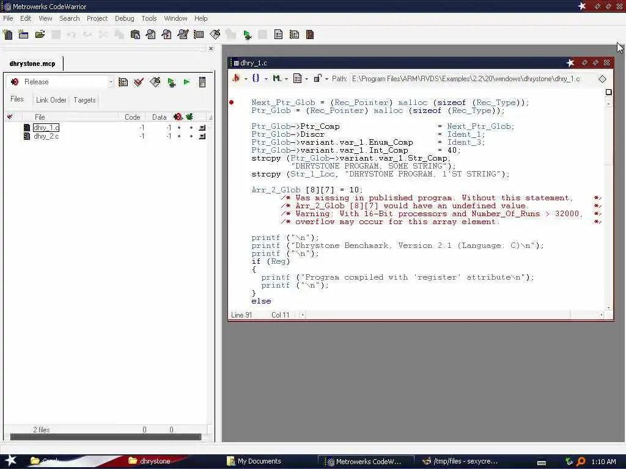Open the File menu
This screenshot has height=469, width=626.
(x=8, y=18)
